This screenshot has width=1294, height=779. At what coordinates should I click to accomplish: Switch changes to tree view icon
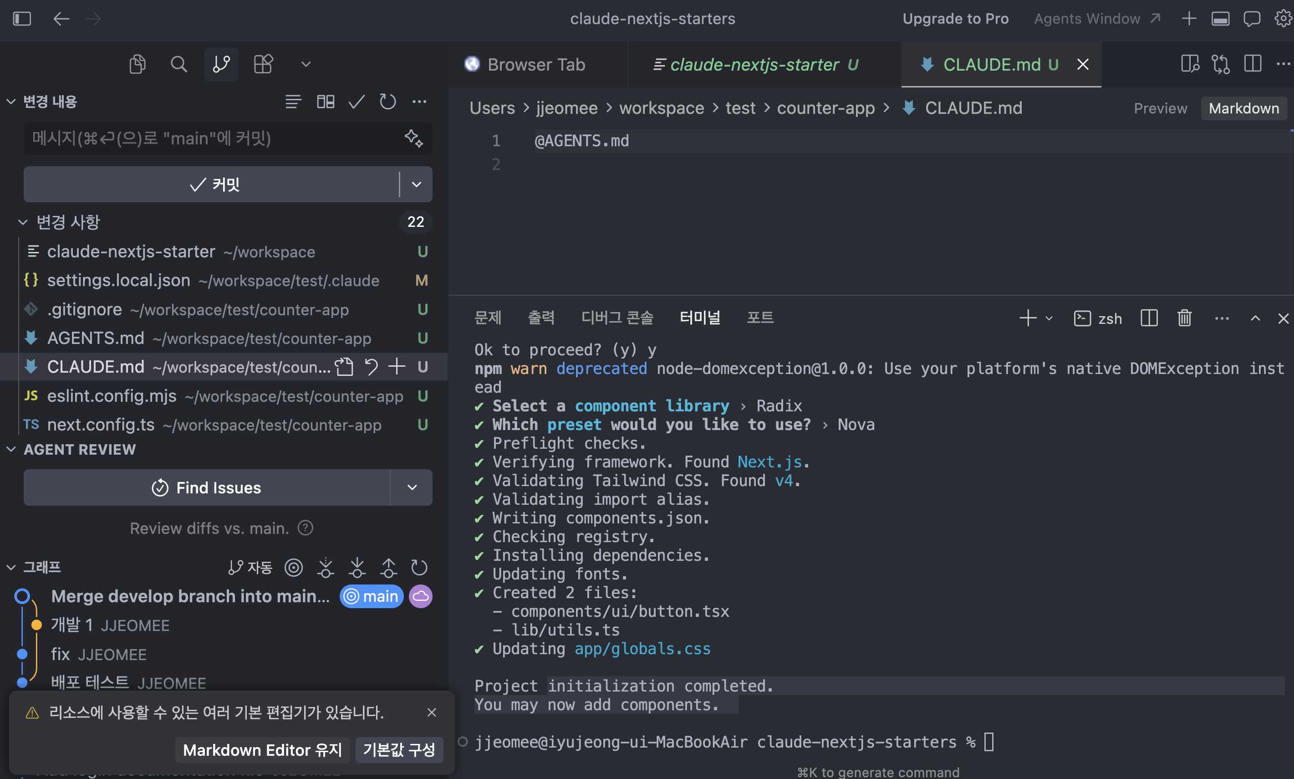(293, 101)
